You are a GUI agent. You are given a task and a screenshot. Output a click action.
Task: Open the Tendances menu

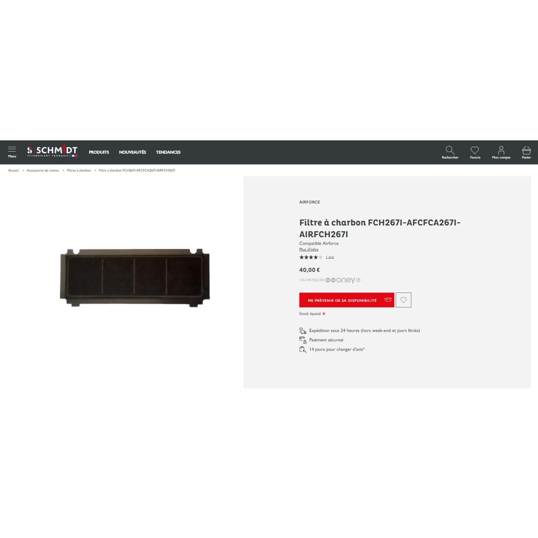(x=168, y=152)
